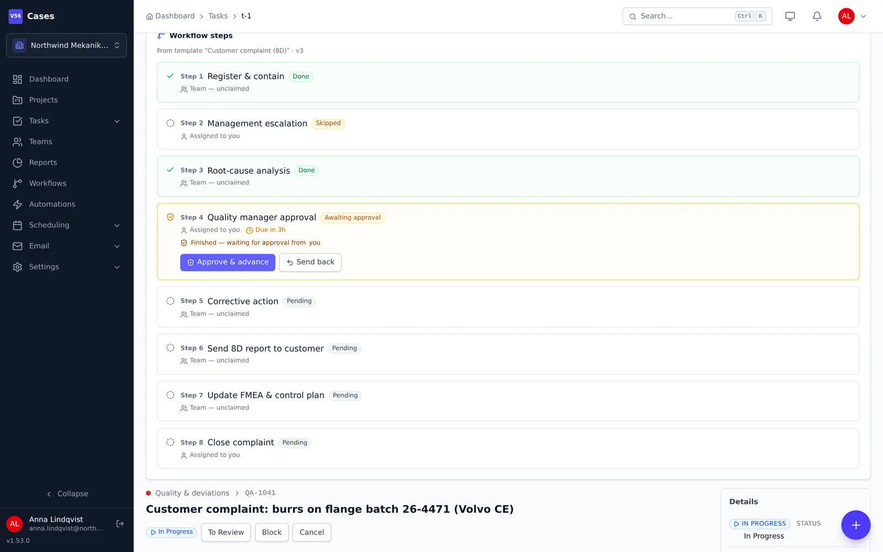
Task: Open Projects in sidebar
Action: click(66, 100)
